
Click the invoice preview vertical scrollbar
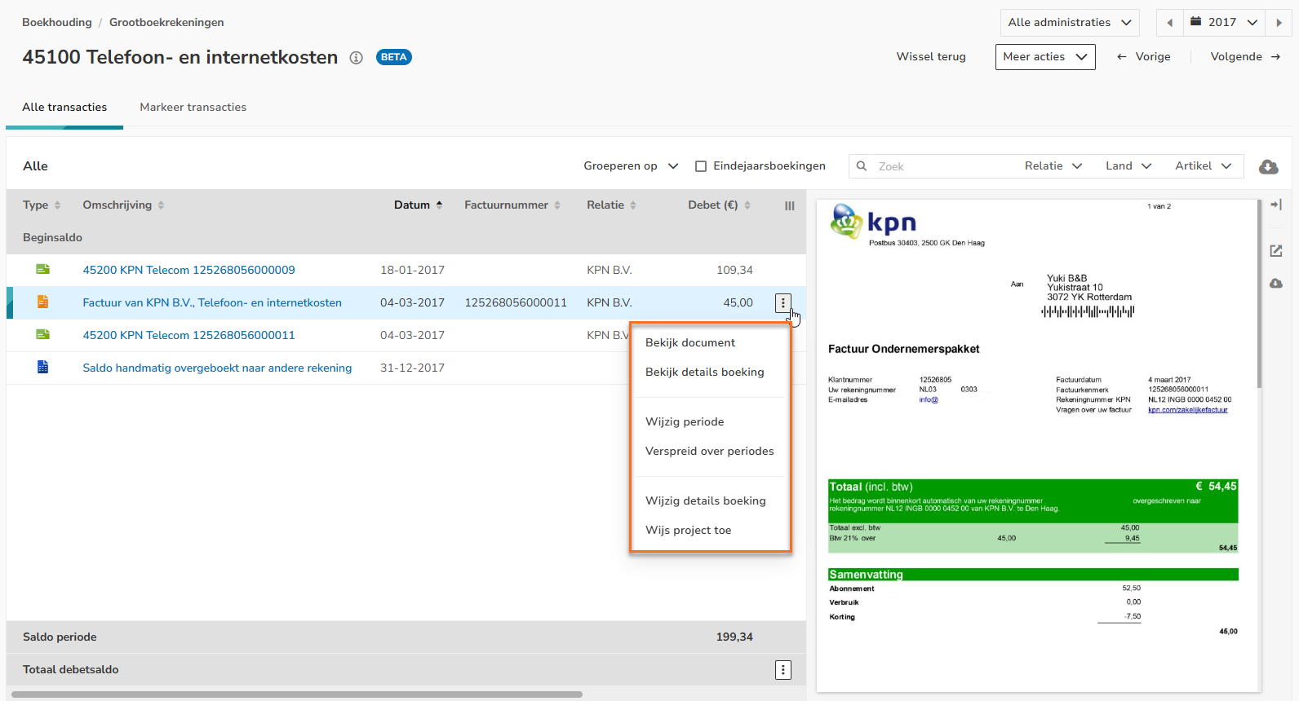click(1259, 293)
